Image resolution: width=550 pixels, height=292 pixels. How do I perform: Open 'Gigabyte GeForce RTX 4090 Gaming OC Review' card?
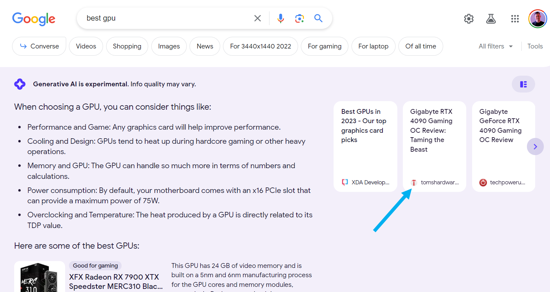pyautogui.click(x=503, y=146)
